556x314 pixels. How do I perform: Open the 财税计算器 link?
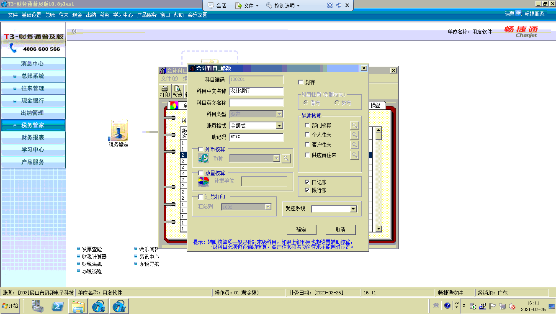tap(94, 257)
